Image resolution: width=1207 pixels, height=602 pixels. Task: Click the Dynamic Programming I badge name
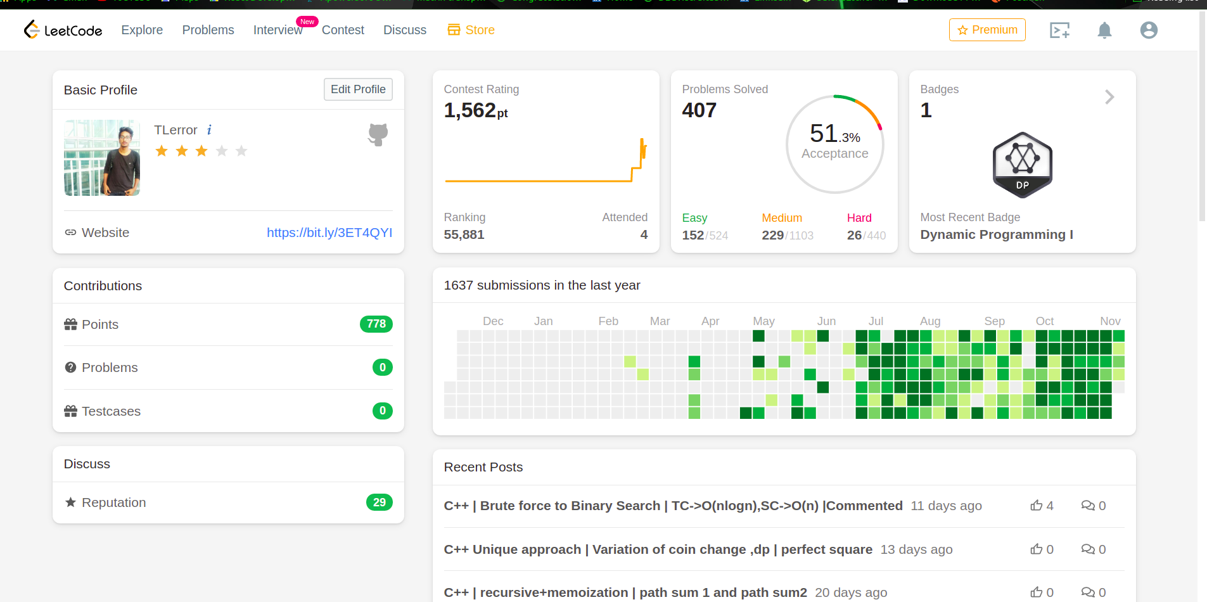pyautogui.click(x=997, y=234)
